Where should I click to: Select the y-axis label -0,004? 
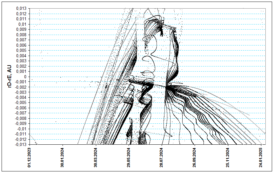[x=21, y=98]
